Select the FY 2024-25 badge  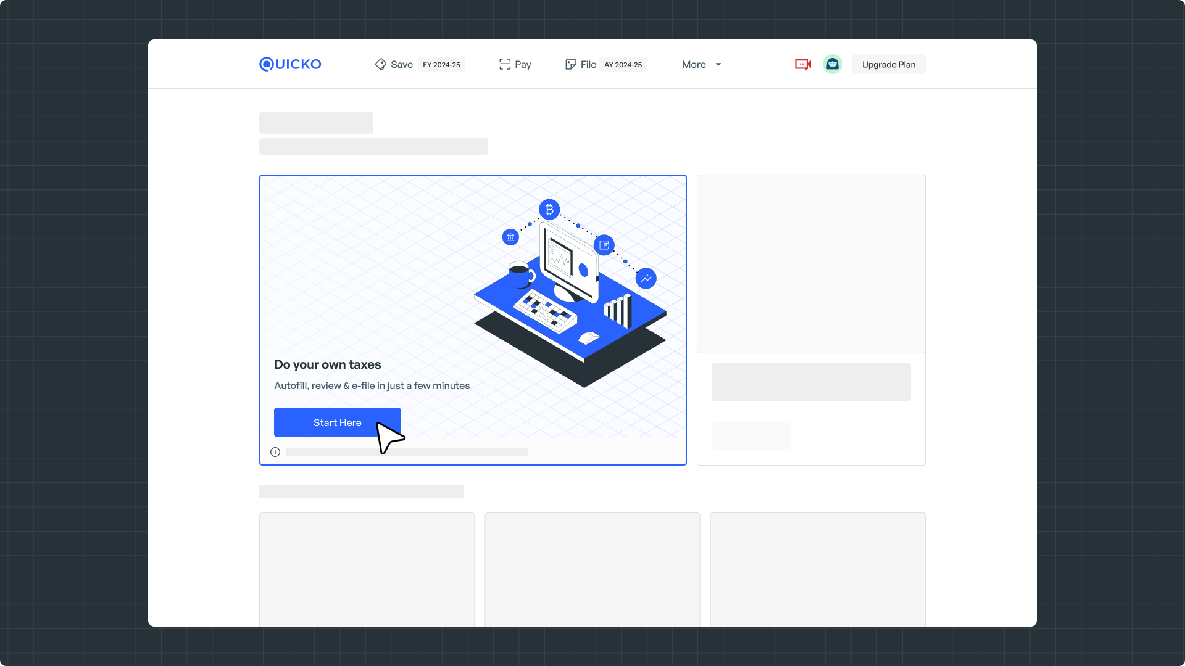441,64
